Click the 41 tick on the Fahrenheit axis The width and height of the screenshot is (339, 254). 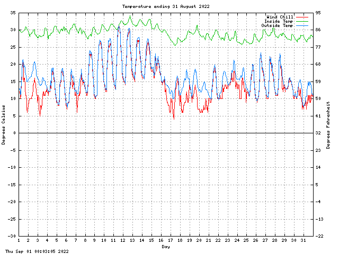pyautogui.click(x=318, y=116)
